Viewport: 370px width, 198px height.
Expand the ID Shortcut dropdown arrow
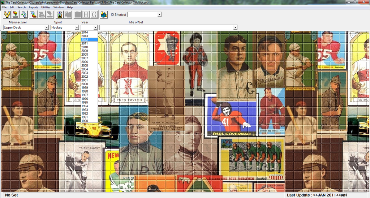click(159, 14)
